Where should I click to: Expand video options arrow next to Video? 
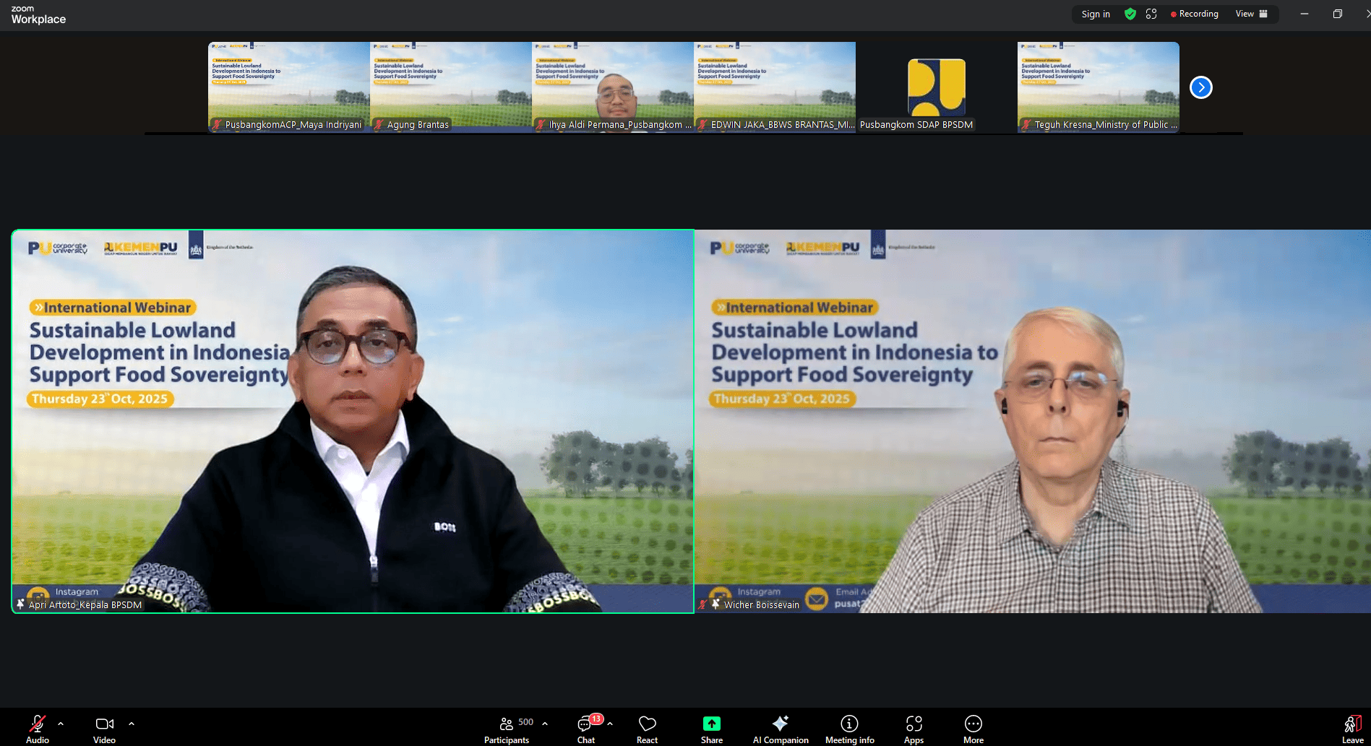pyautogui.click(x=132, y=723)
